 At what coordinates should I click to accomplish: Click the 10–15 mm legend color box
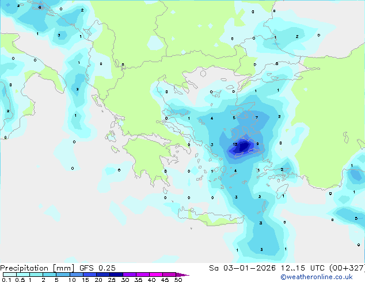point(77,275)
